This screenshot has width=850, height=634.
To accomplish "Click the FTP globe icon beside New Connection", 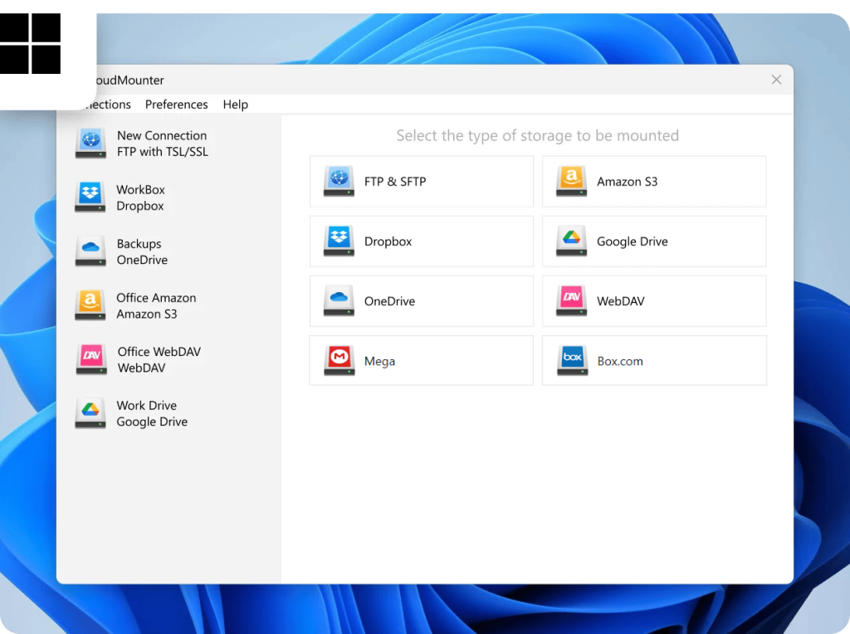I will tap(90, 143).
